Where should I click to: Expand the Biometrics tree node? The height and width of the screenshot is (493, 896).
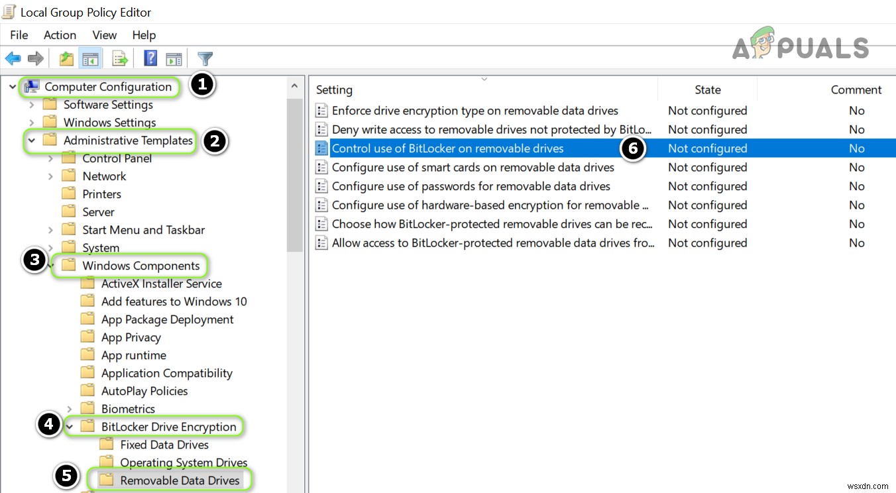click(x=69, y=408)
